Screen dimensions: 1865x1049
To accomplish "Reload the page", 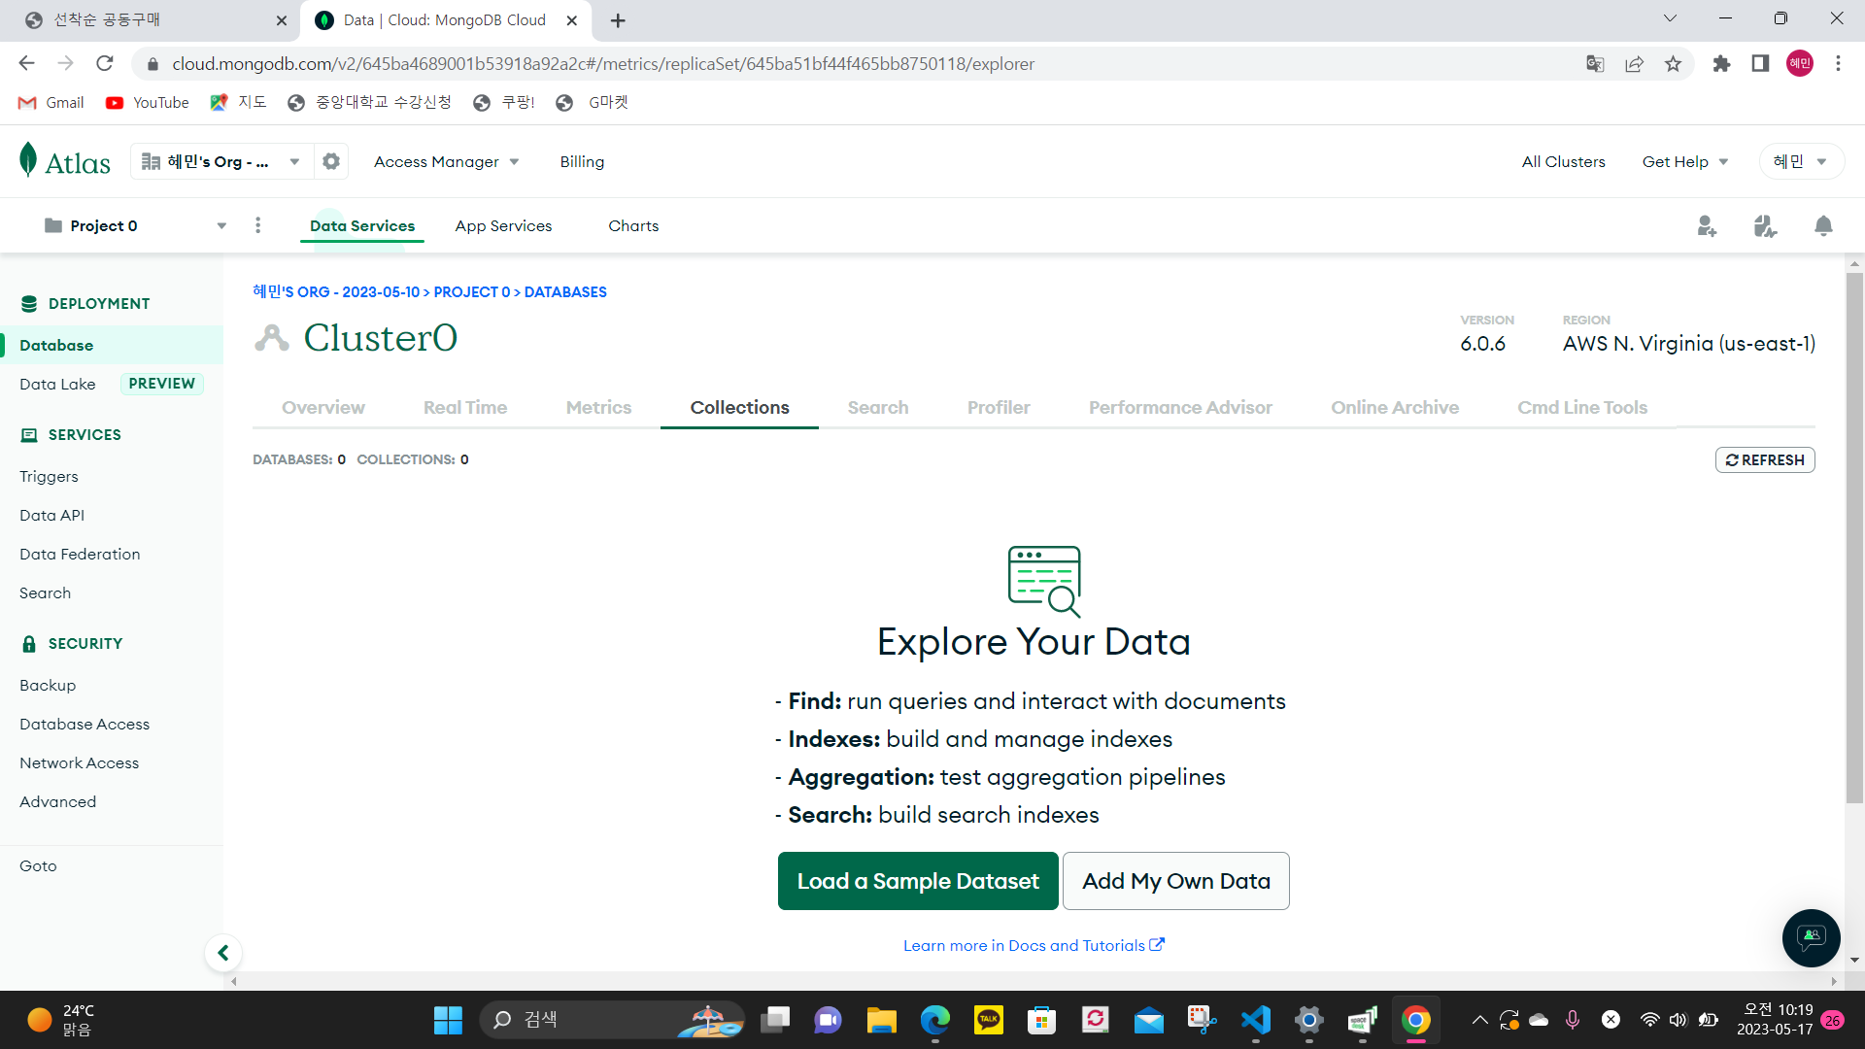I will click(105, 64).
